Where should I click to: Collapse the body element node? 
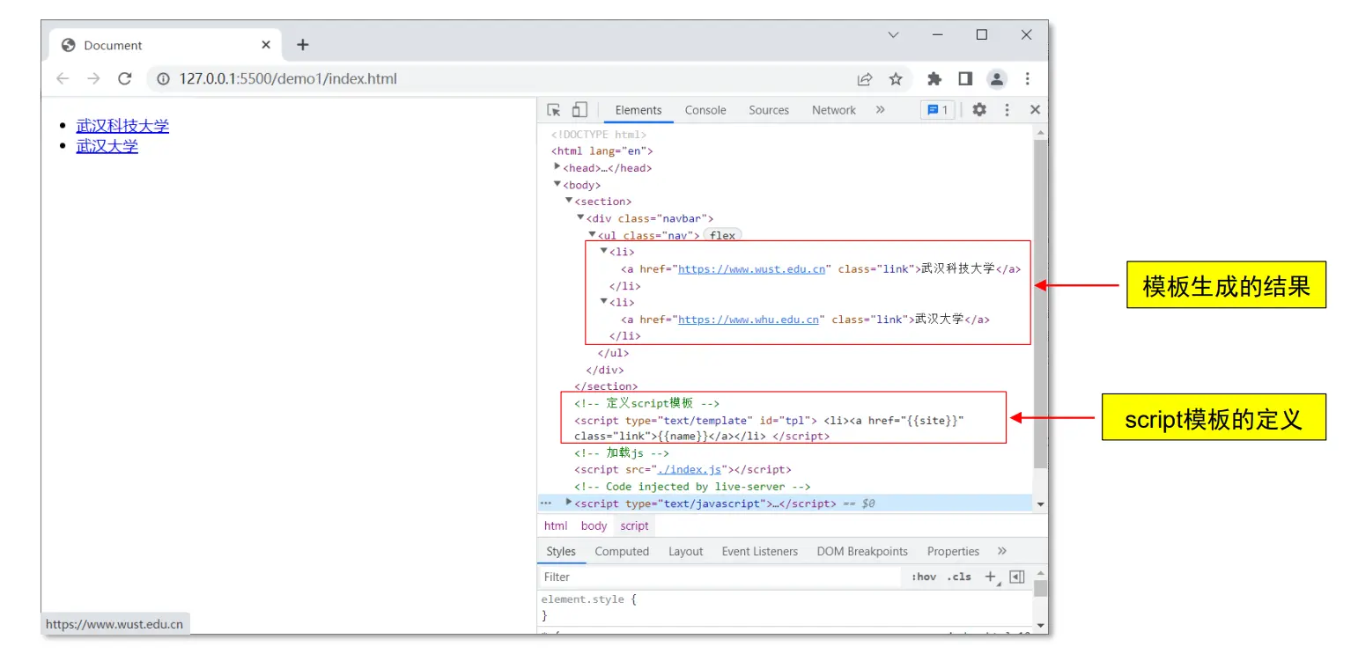(x=557, y=184)
